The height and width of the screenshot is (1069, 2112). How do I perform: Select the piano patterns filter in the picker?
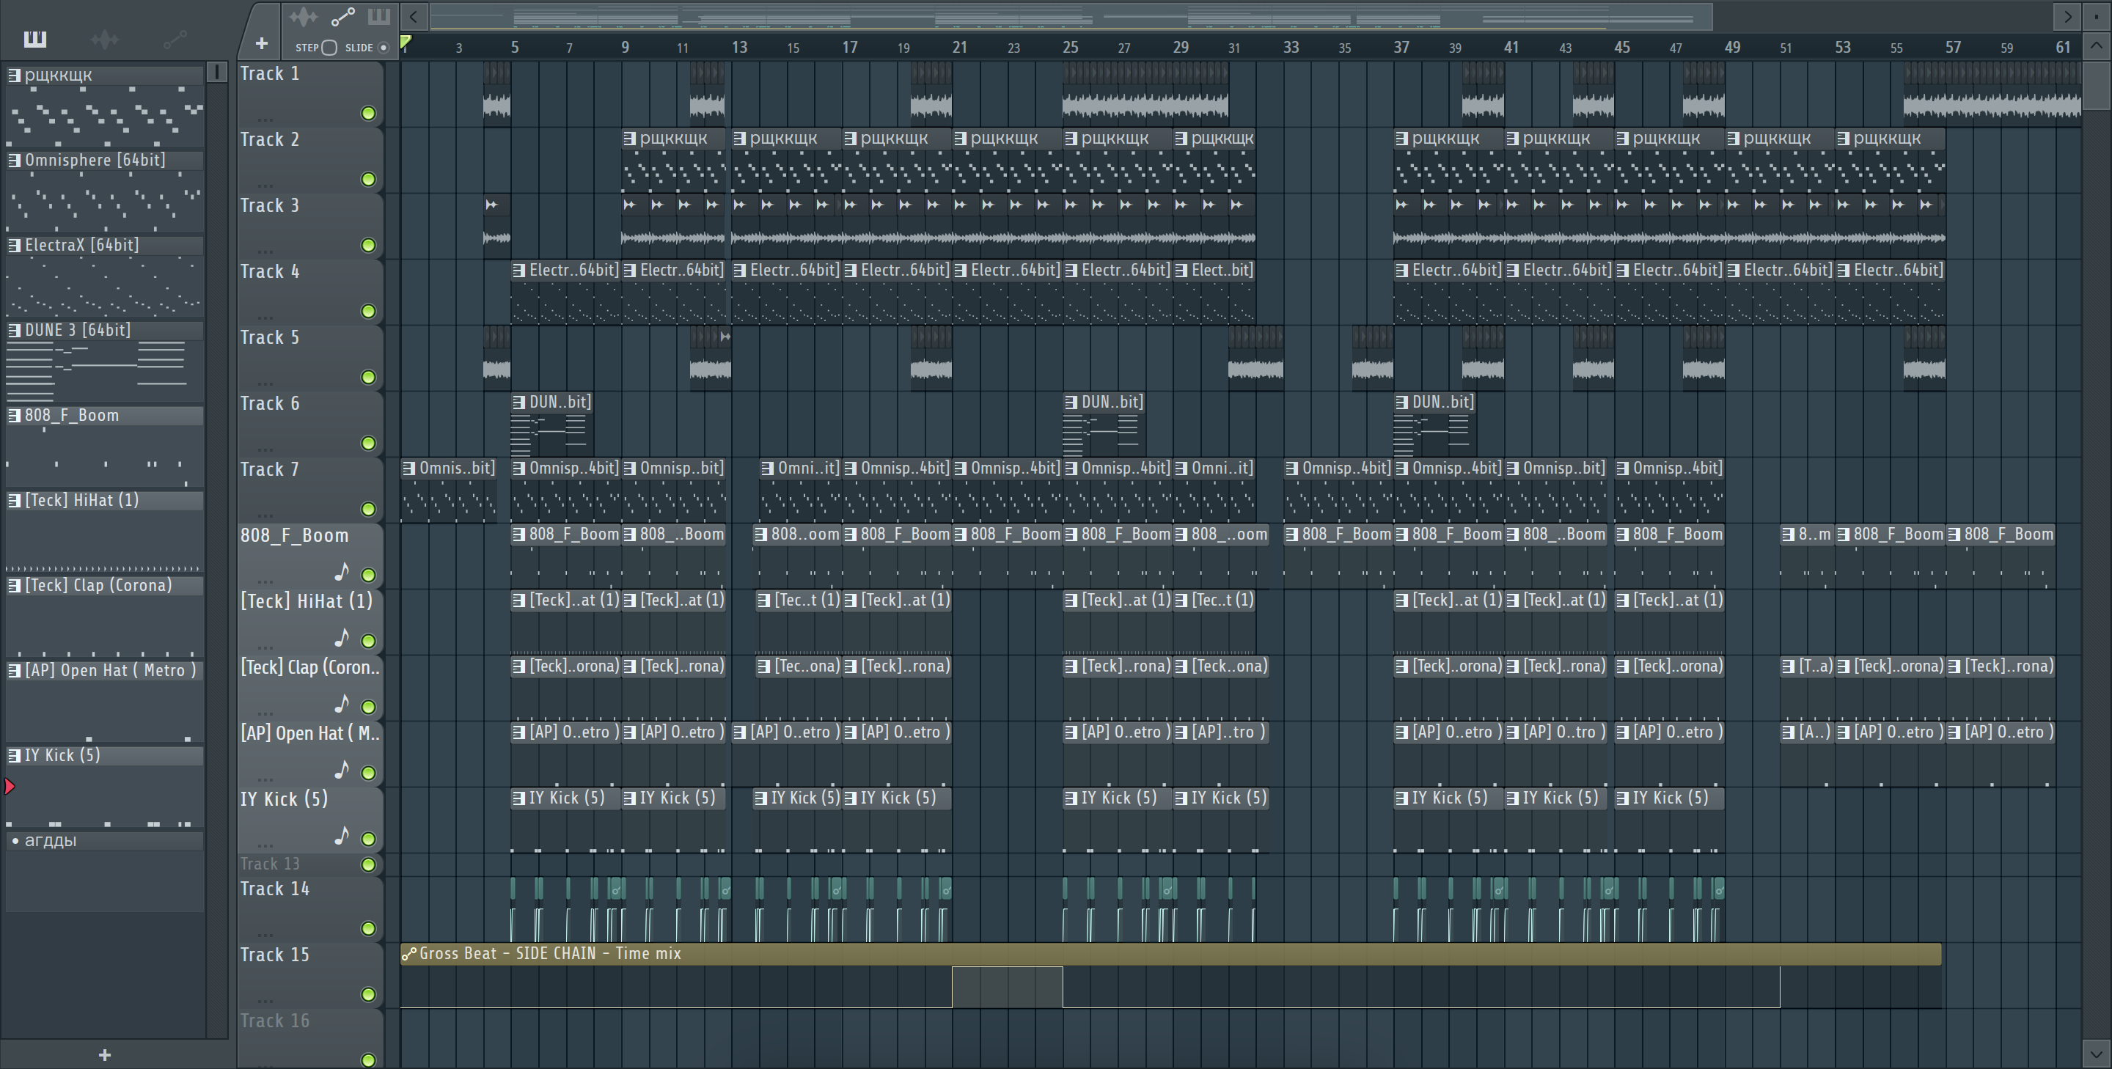click(x=34, y=39)
